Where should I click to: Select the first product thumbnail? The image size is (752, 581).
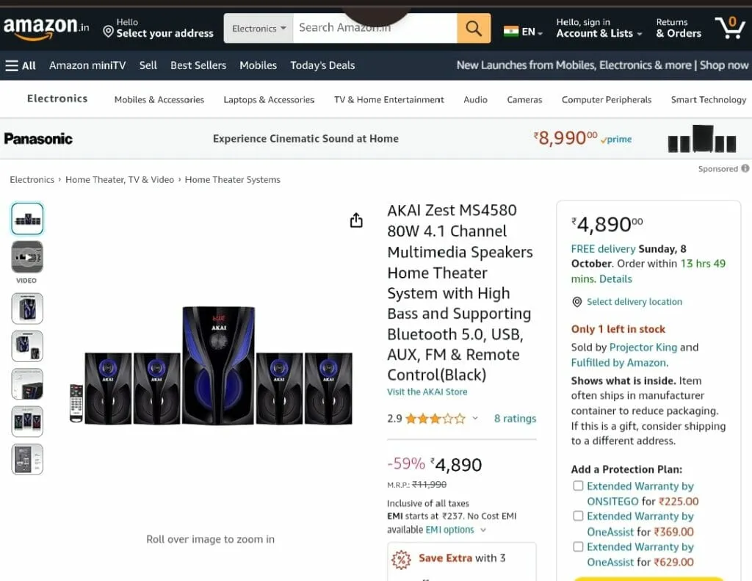point(27,219)
